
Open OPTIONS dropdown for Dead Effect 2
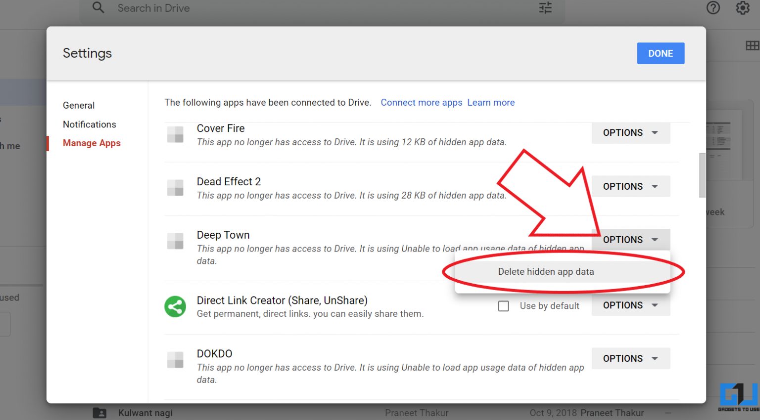[x=631, y=186]
